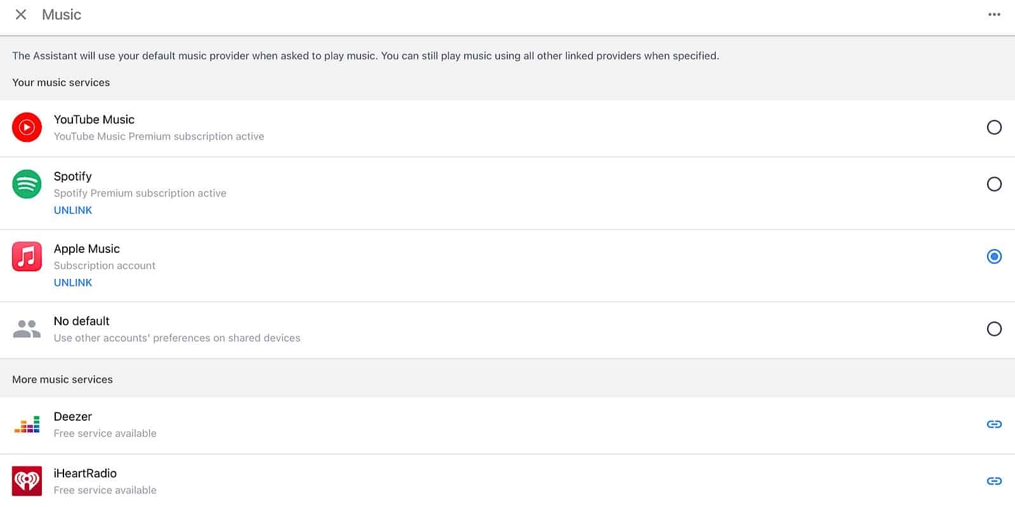Click the No default people icon
The width and height of the screenshot is (1015, 507).
[x=27, y=328]
